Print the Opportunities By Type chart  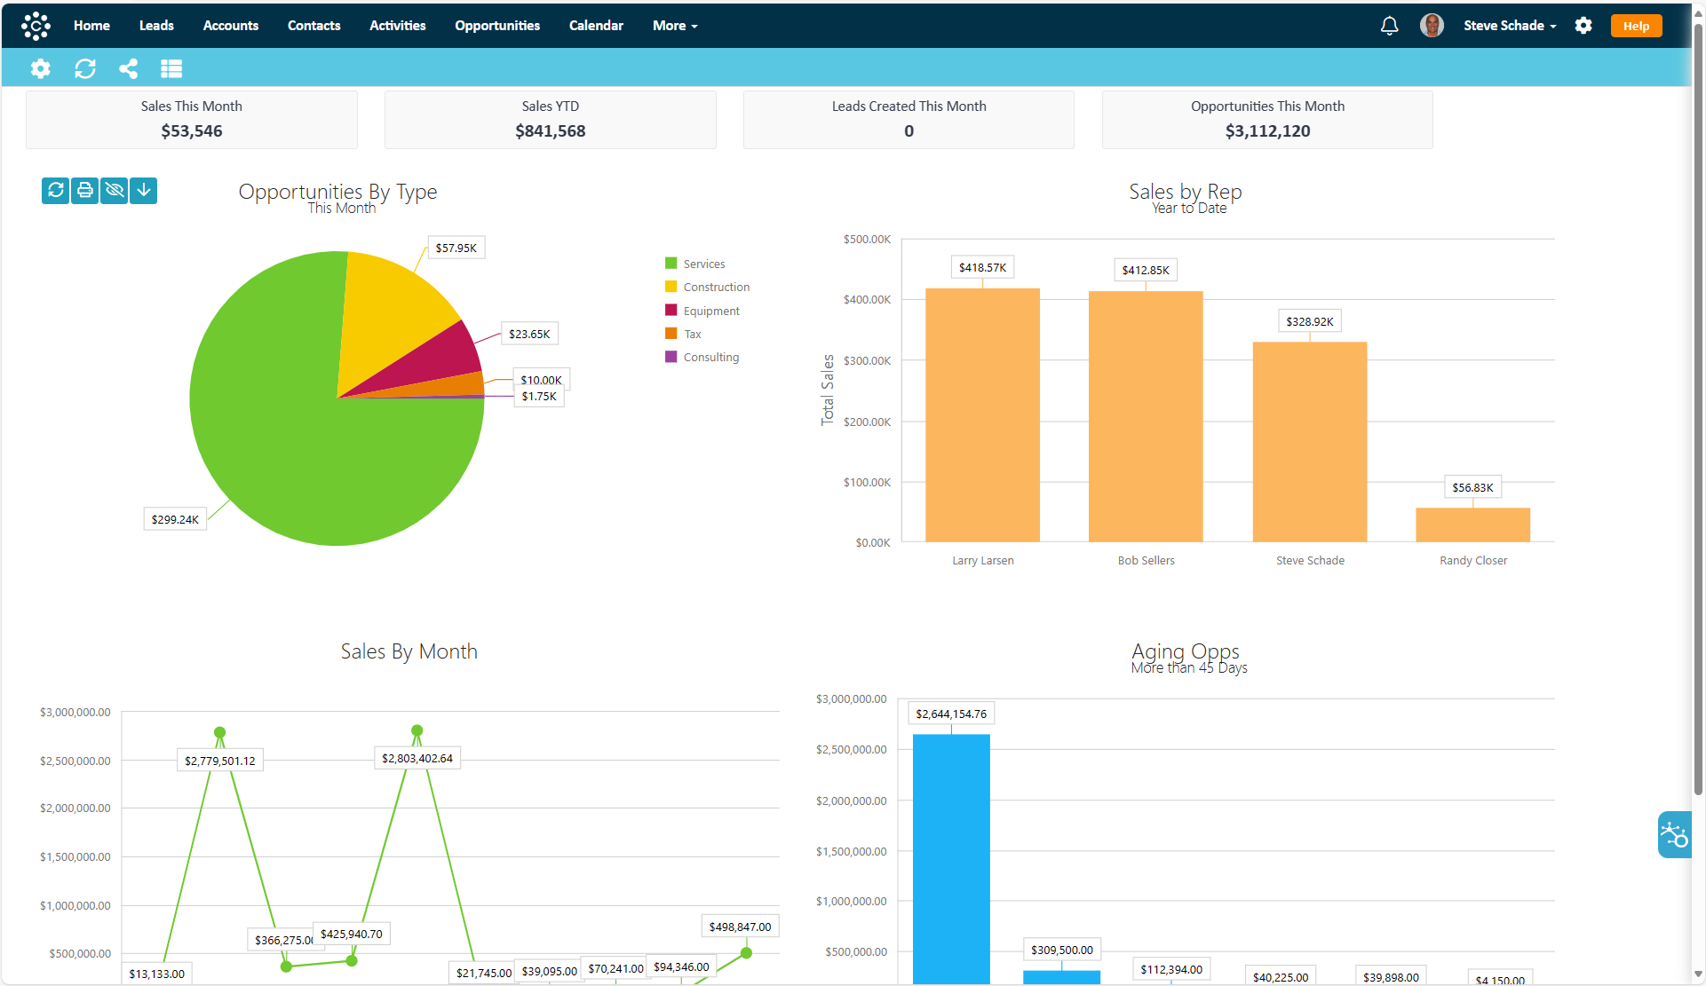pyautogui.click(x=84, y=190)
